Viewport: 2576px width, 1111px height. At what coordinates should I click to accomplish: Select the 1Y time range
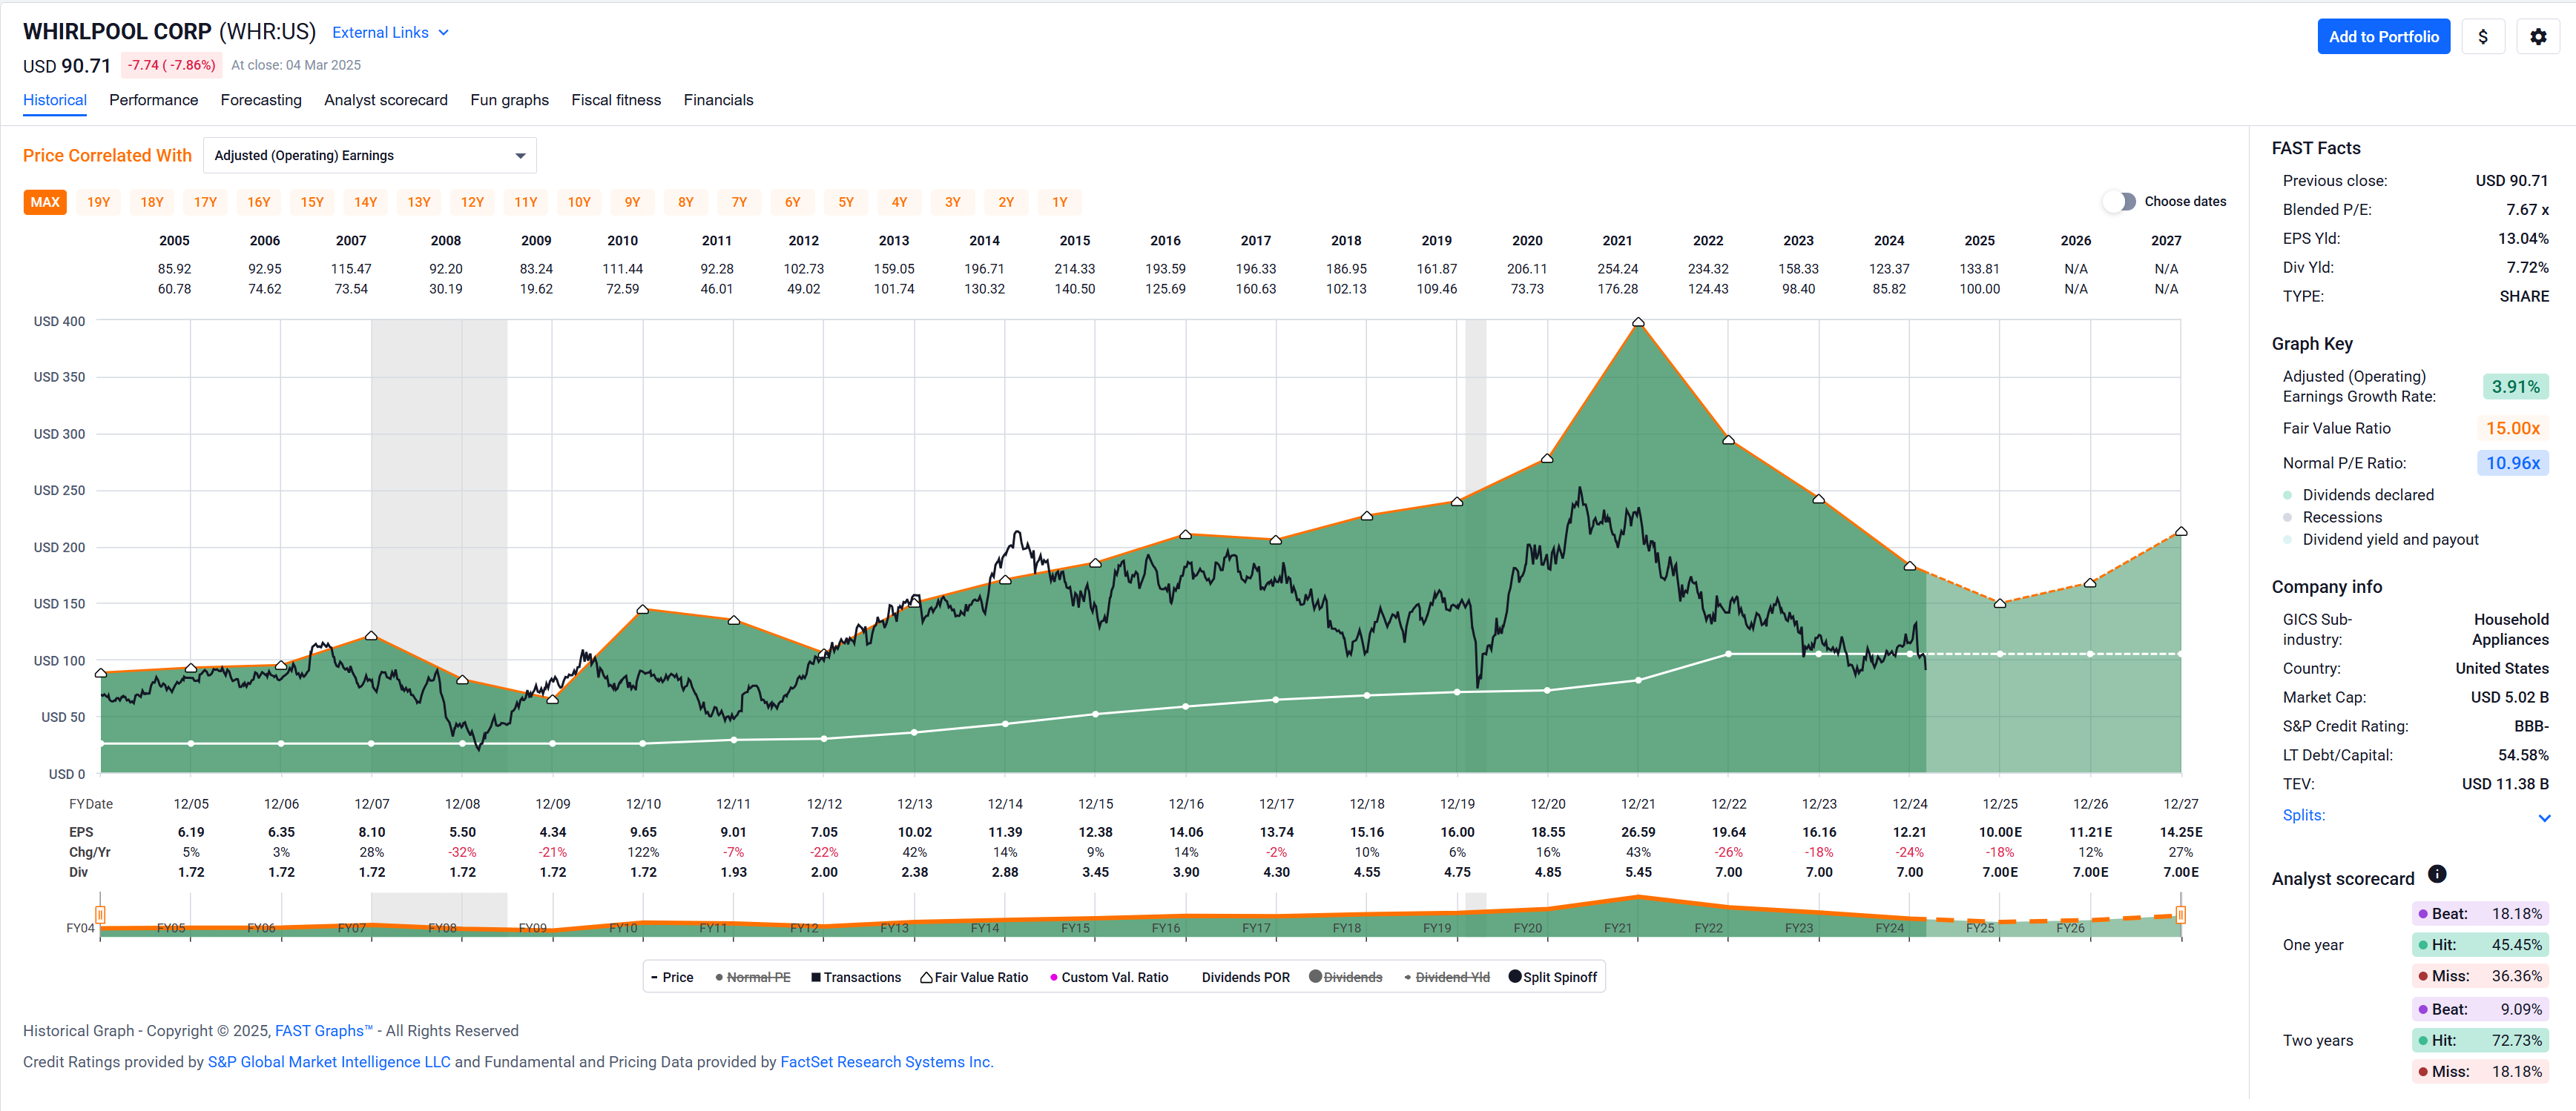[x=1060, y=202]
